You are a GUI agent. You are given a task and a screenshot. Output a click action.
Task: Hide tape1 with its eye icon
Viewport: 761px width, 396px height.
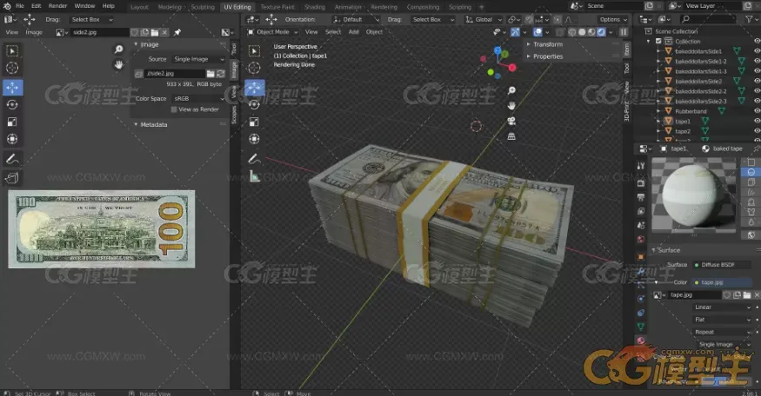pos(757,122)
